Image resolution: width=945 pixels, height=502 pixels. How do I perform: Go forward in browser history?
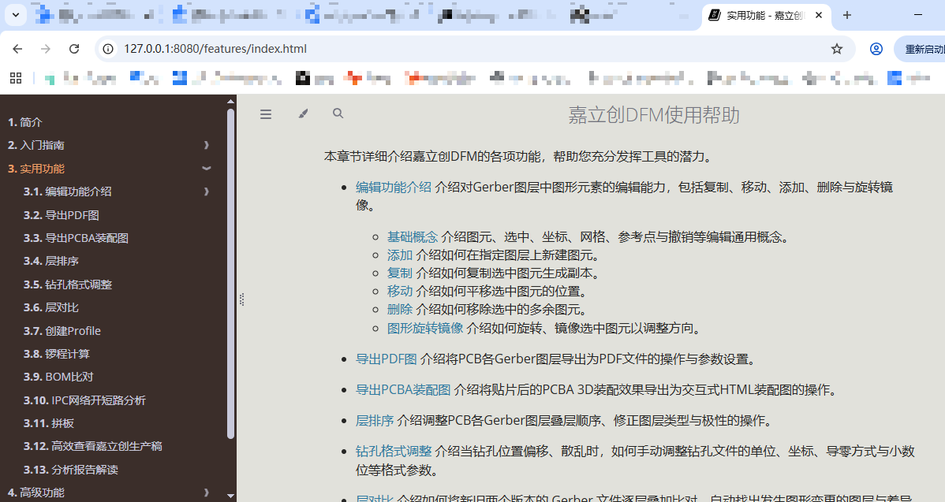46,49
